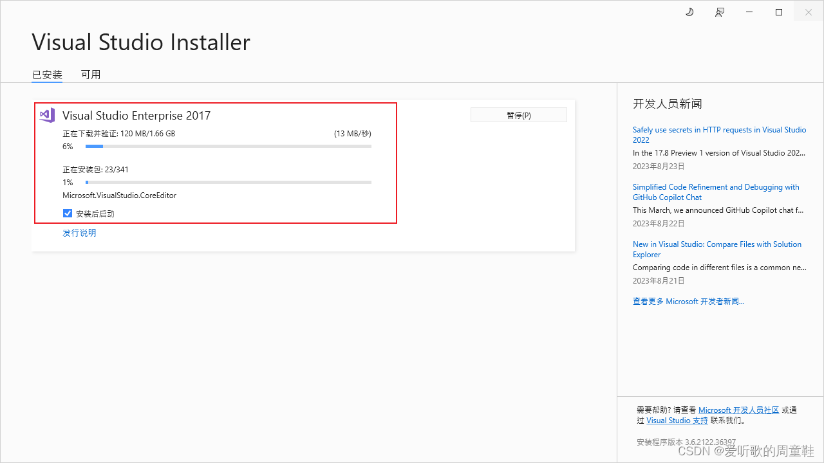Toggle the dark theme moon icon
This screenshot has width=824, height=463.
pos(689,12)
